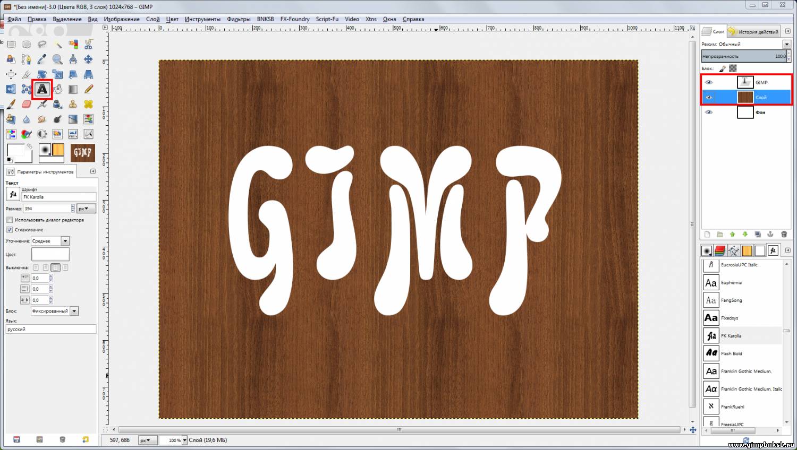The height and width of the screenshot is (450, 797).
Task: Select the Pencil tool
Action: click(x=88, y=89)
